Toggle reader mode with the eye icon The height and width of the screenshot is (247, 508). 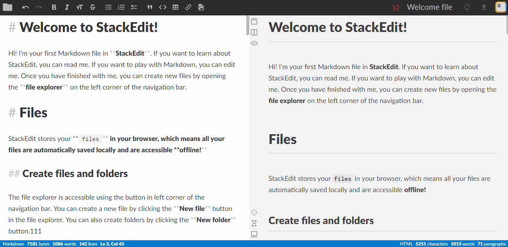(x=254, y=43)
